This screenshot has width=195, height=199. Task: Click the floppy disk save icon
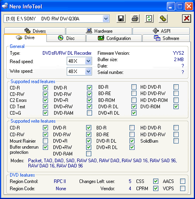(121, 18)
